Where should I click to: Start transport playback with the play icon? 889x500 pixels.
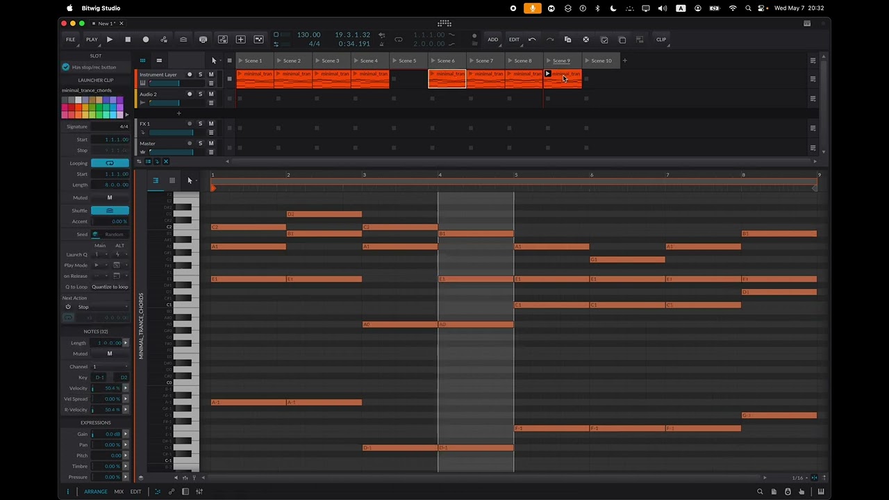click(x=110, y=40)
